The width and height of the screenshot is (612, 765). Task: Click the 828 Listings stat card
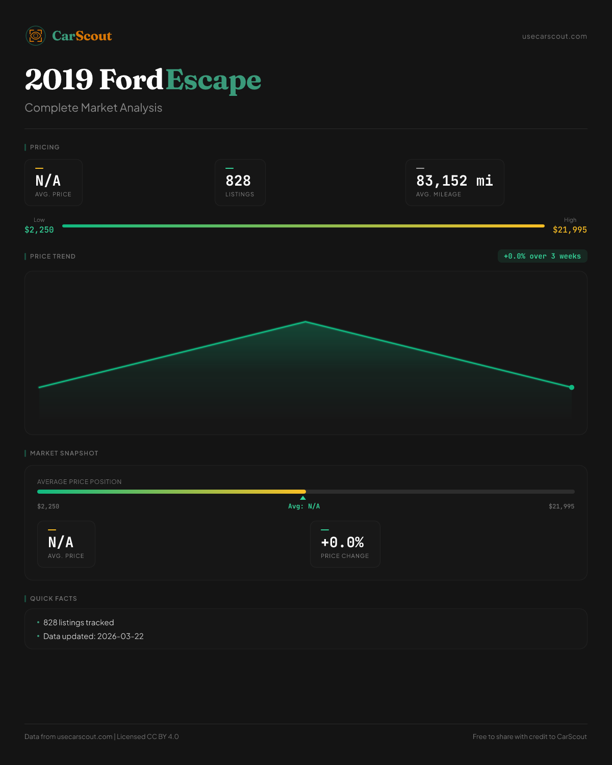click(x=240, y=183)
